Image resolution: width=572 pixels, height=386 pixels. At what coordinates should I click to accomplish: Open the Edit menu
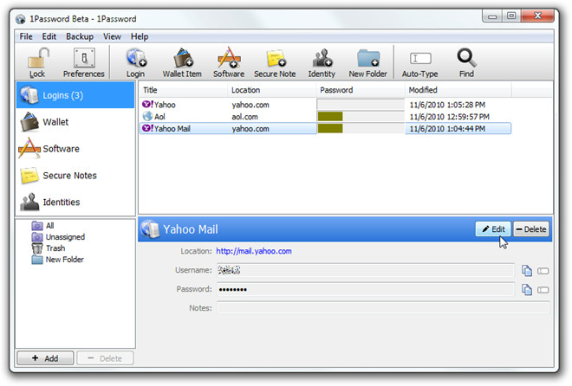point(49,36)
